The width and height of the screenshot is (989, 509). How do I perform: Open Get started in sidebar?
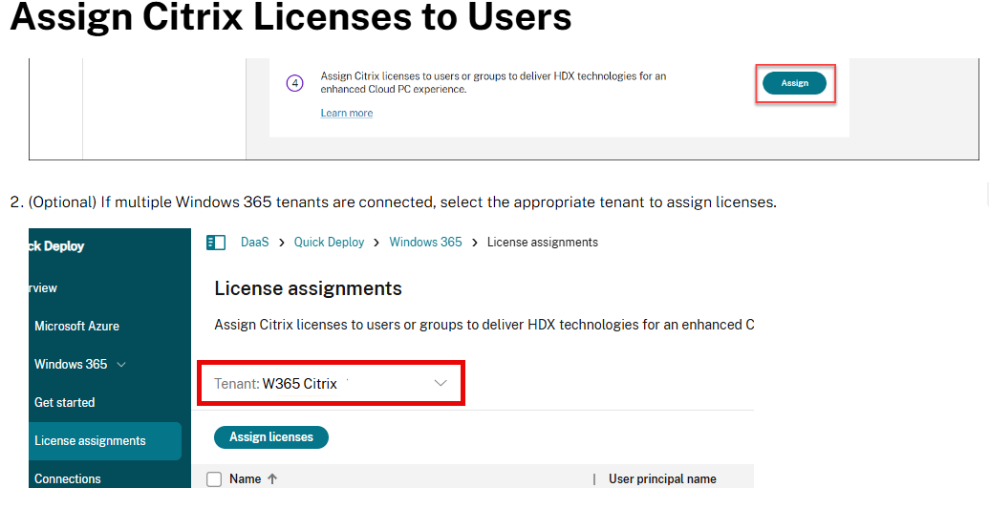[x=64, y=402]
